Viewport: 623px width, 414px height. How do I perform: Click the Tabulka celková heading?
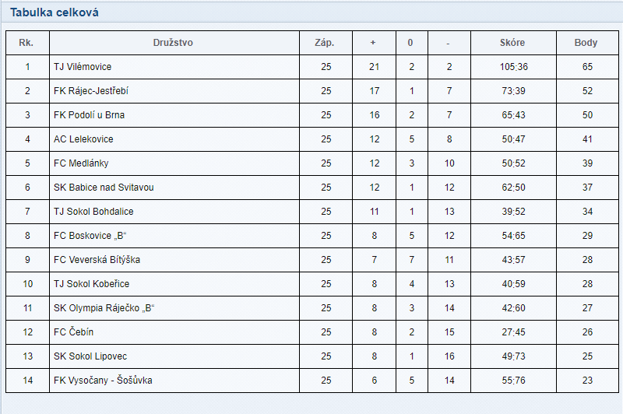pyautogui.click(x=55, y=12)
